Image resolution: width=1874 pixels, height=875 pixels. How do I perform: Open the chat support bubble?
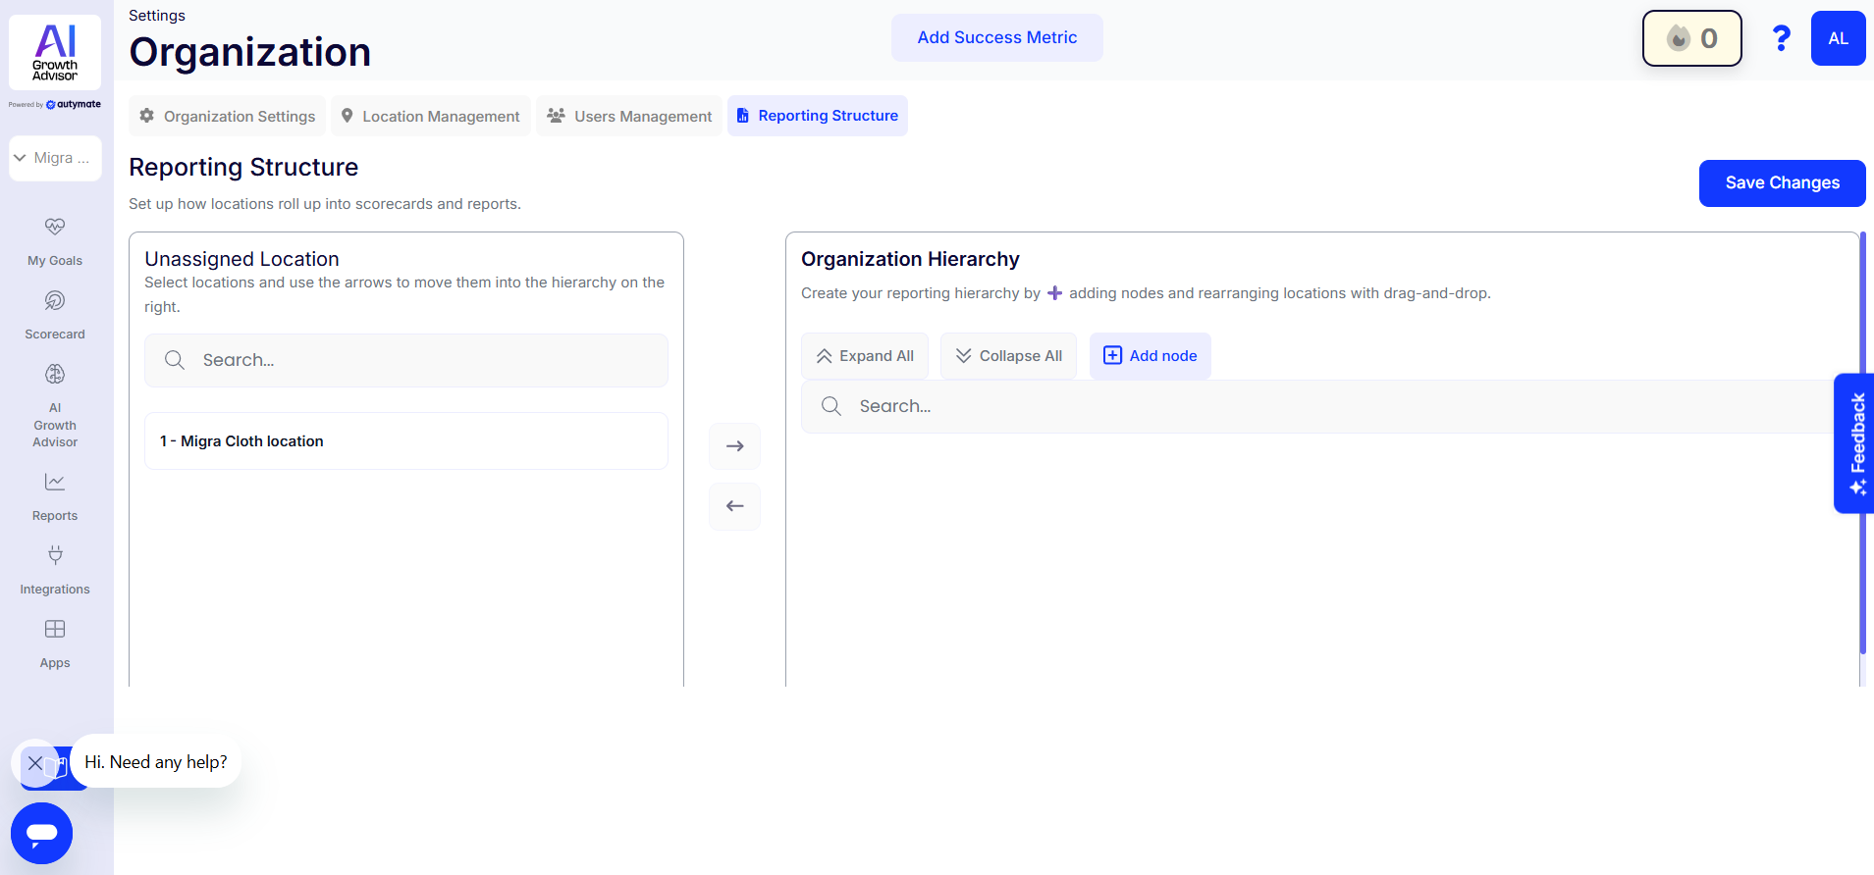(x=41, y=833)
